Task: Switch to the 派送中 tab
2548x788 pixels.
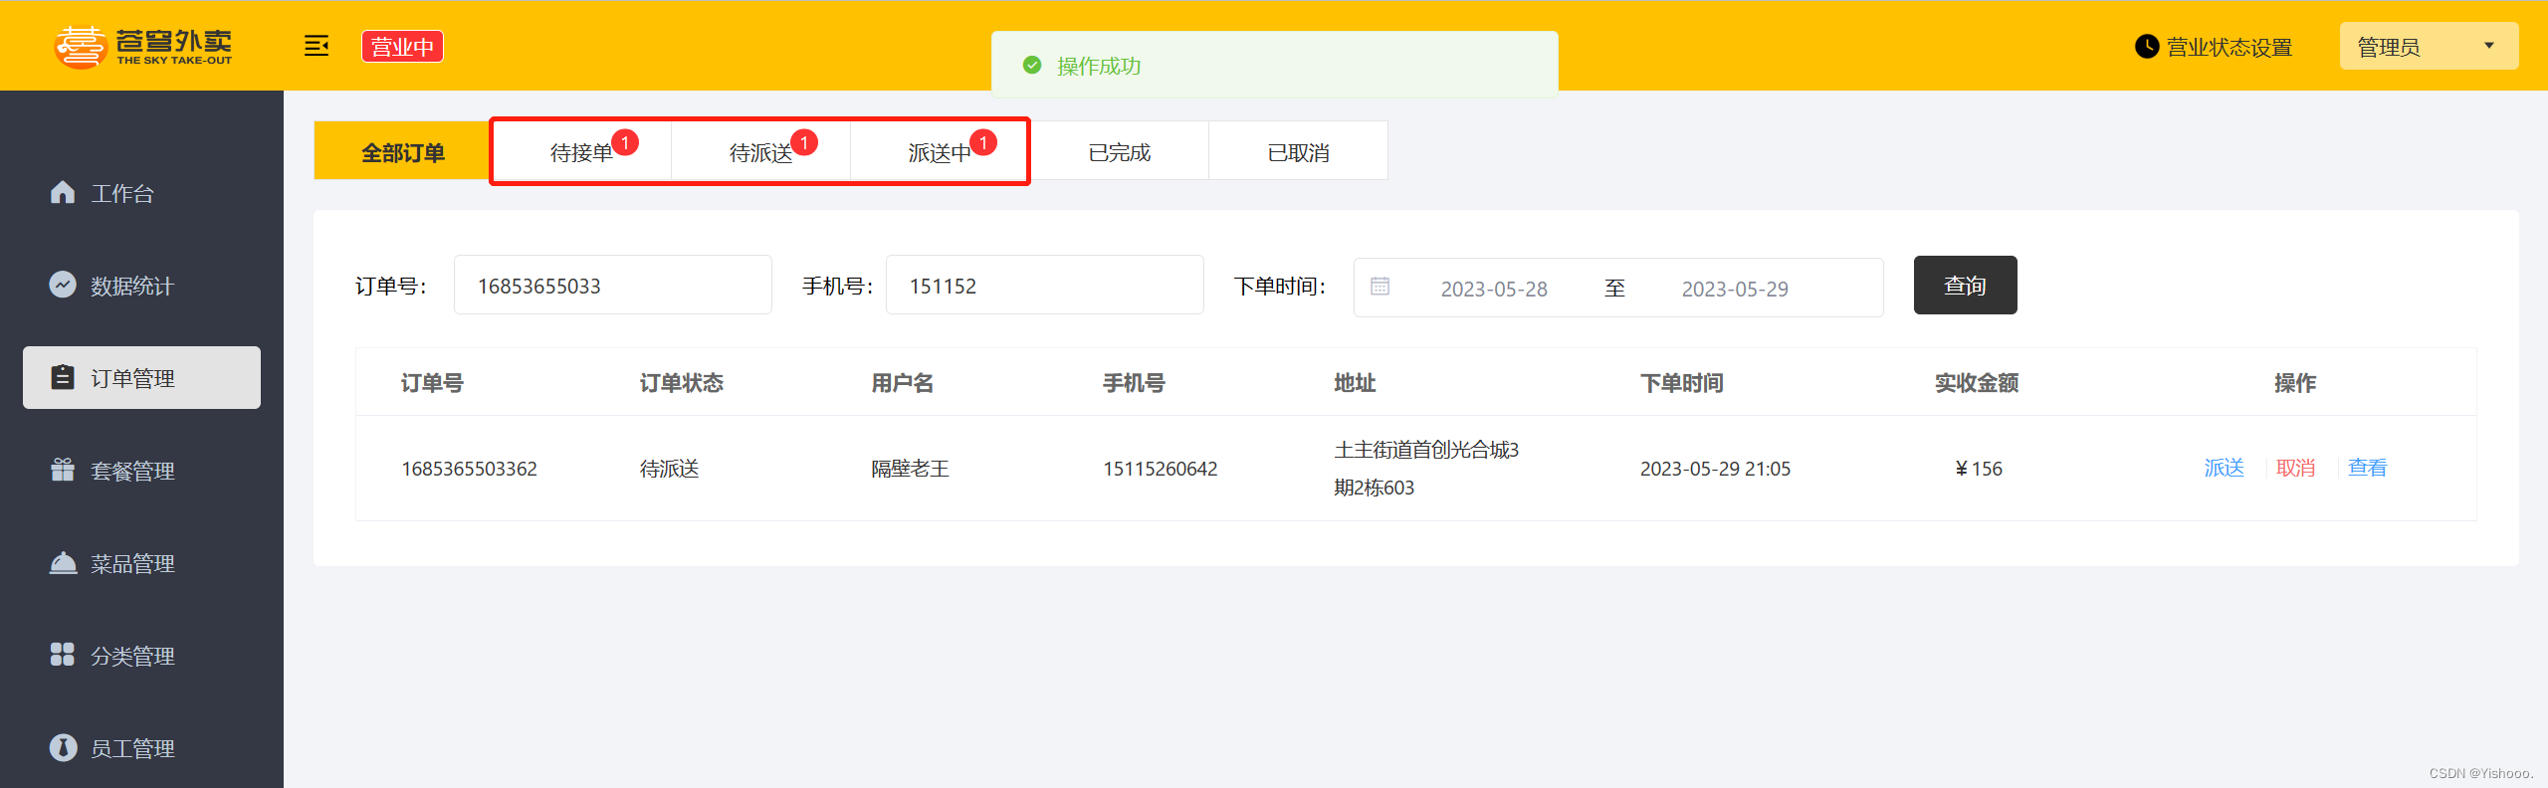Action: click(x=940, y=151)
